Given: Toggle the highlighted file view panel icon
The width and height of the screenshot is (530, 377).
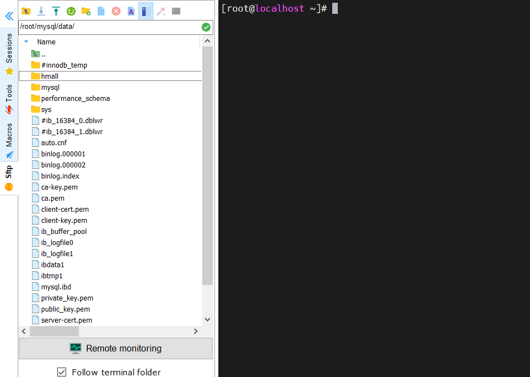Looking at the screenshot, I should (x=146, y=11).
